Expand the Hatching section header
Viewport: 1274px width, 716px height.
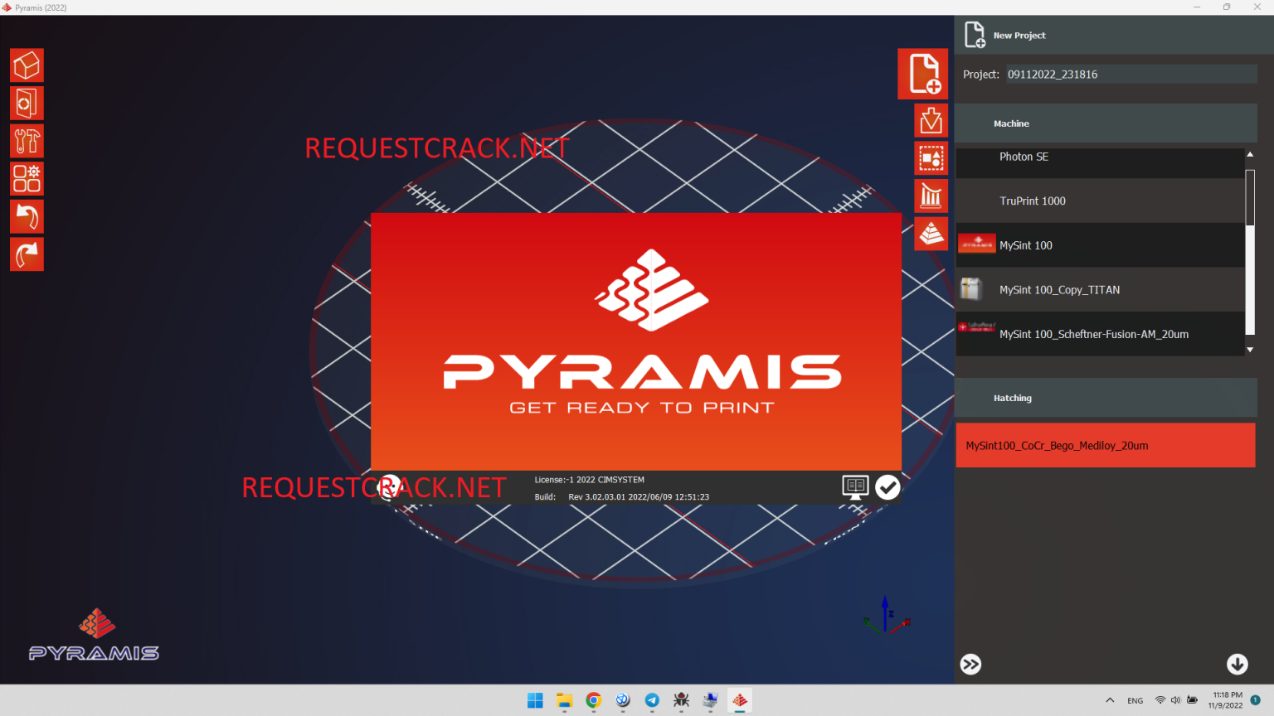[x=1106, y=397]
